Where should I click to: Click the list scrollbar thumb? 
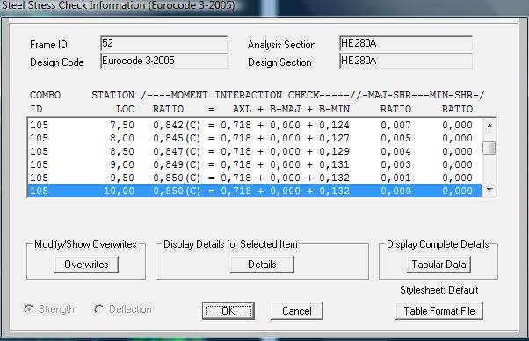[489, 148]
